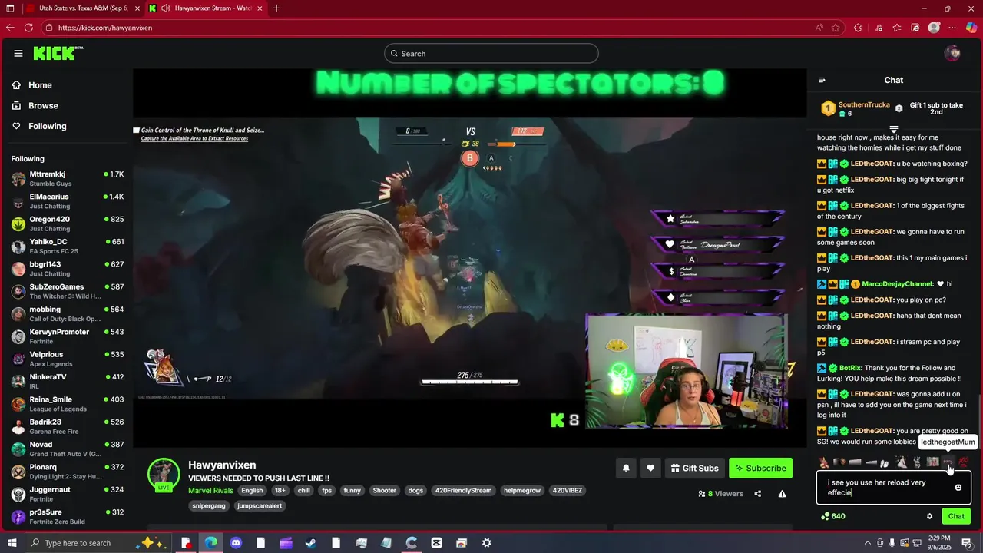
Task: Click the snipergang tag
Action: click(x=209, y=505)
